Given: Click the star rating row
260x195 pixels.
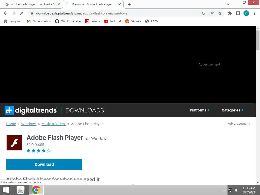Looking at the screenshot, I should 39,151.
